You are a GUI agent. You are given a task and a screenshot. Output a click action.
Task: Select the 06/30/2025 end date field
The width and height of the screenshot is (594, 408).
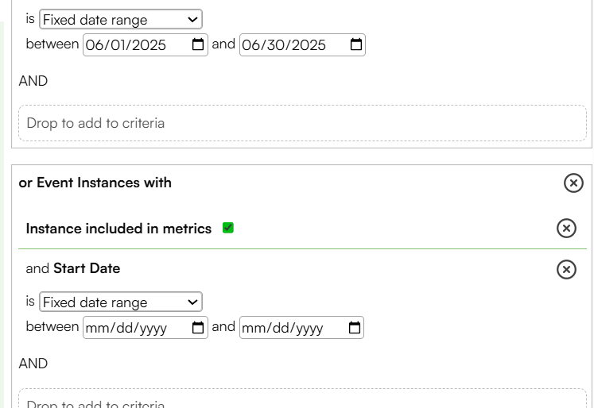[x=302, y=45]
